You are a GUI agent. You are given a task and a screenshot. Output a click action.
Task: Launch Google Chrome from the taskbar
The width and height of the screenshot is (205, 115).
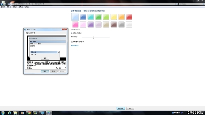click(x=29, y=113)
